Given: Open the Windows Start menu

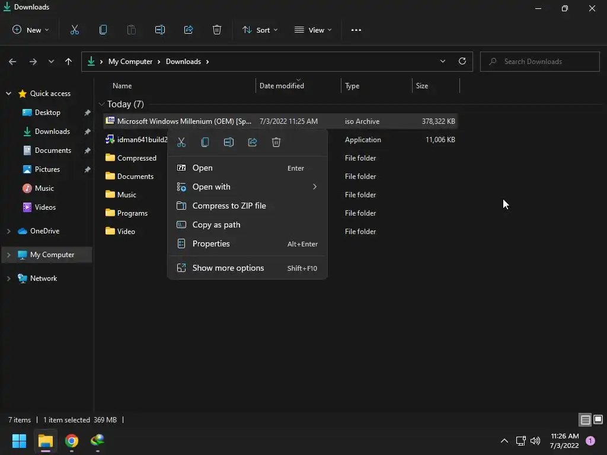Looking at the screenshot, I should click(x=20, y=440).
